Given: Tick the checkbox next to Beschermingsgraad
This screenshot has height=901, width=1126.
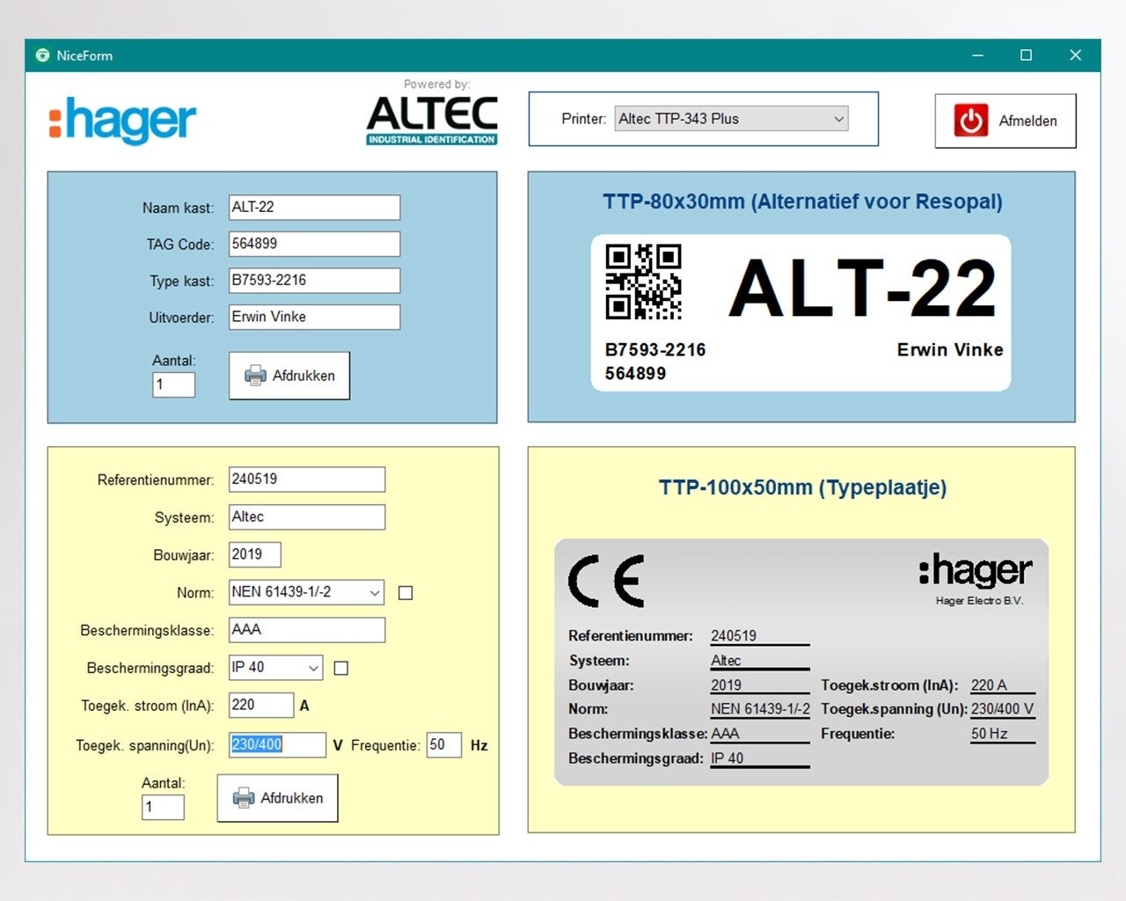Looking at the screenshot, I should coord(341,669).
